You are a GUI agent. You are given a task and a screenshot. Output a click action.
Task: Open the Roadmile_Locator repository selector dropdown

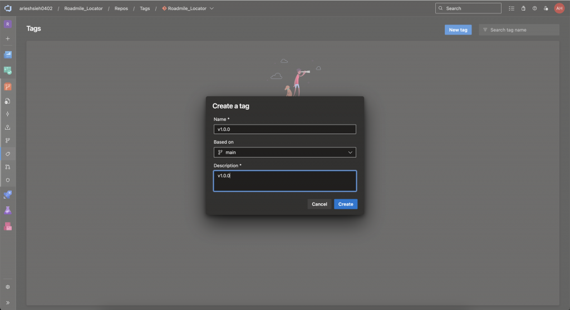coord(188,8)
